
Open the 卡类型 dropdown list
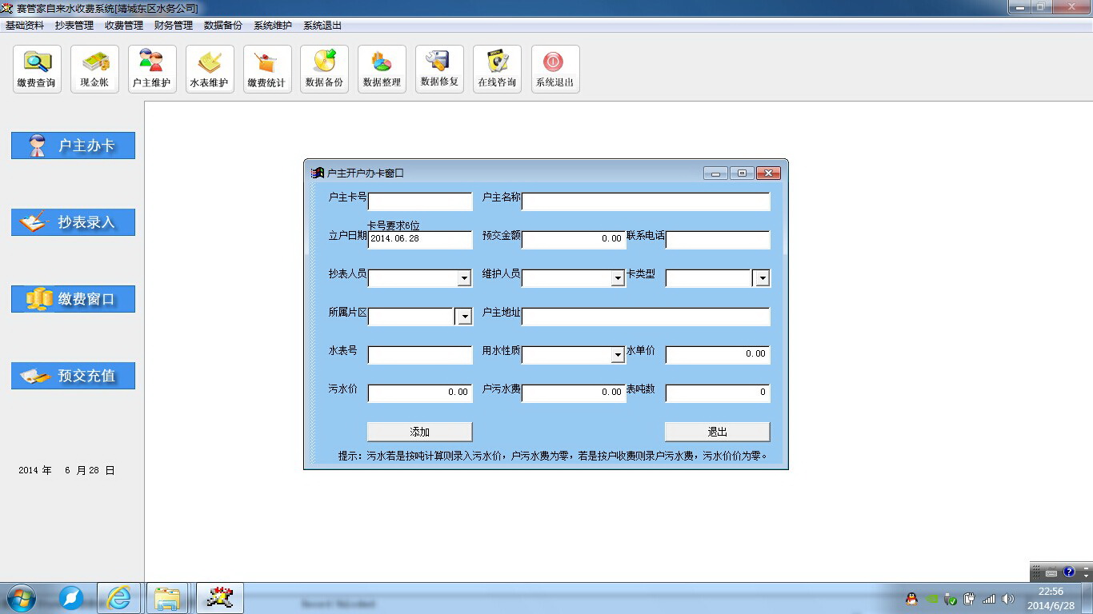pyautogui.click(x=762, y=278)
